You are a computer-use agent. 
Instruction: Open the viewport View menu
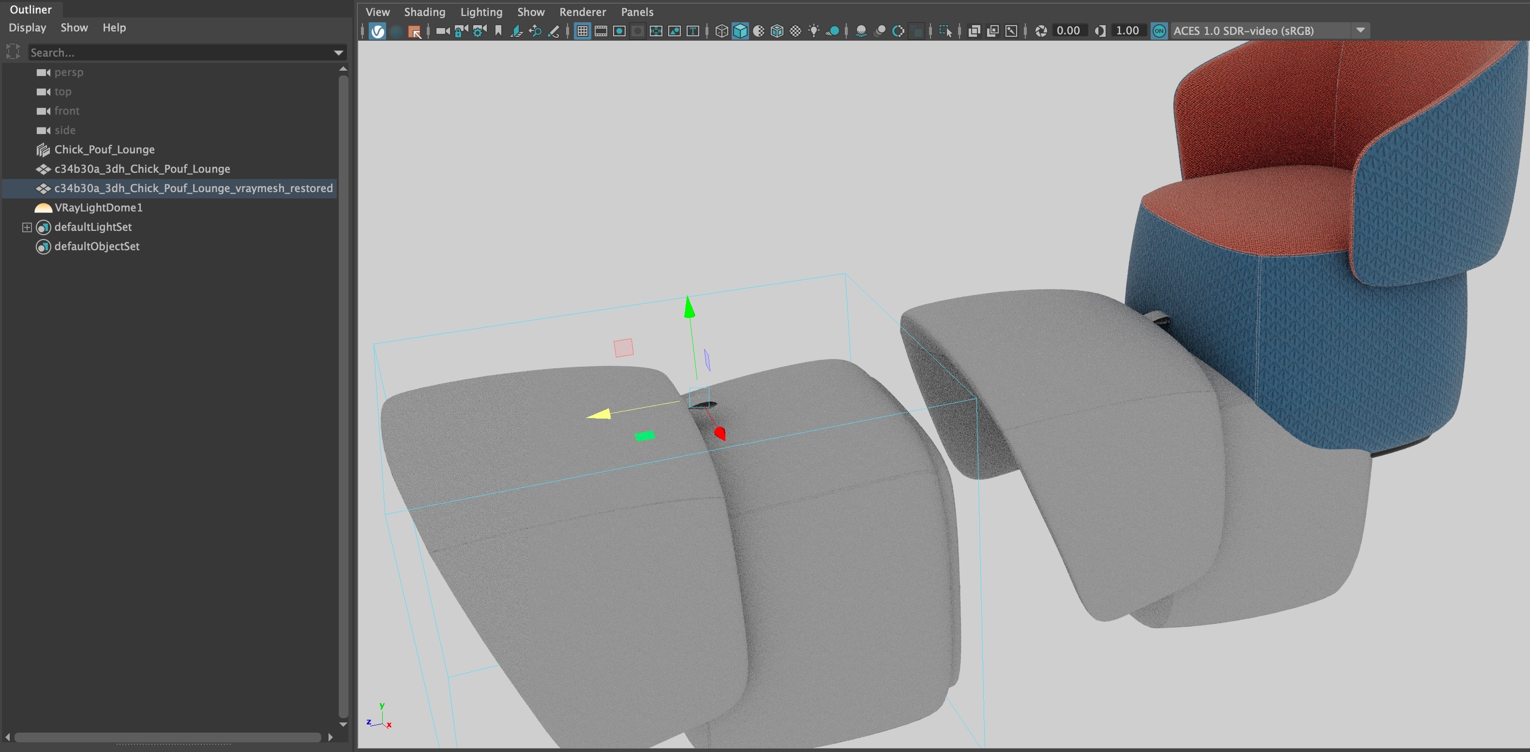[x=378, y=12]
